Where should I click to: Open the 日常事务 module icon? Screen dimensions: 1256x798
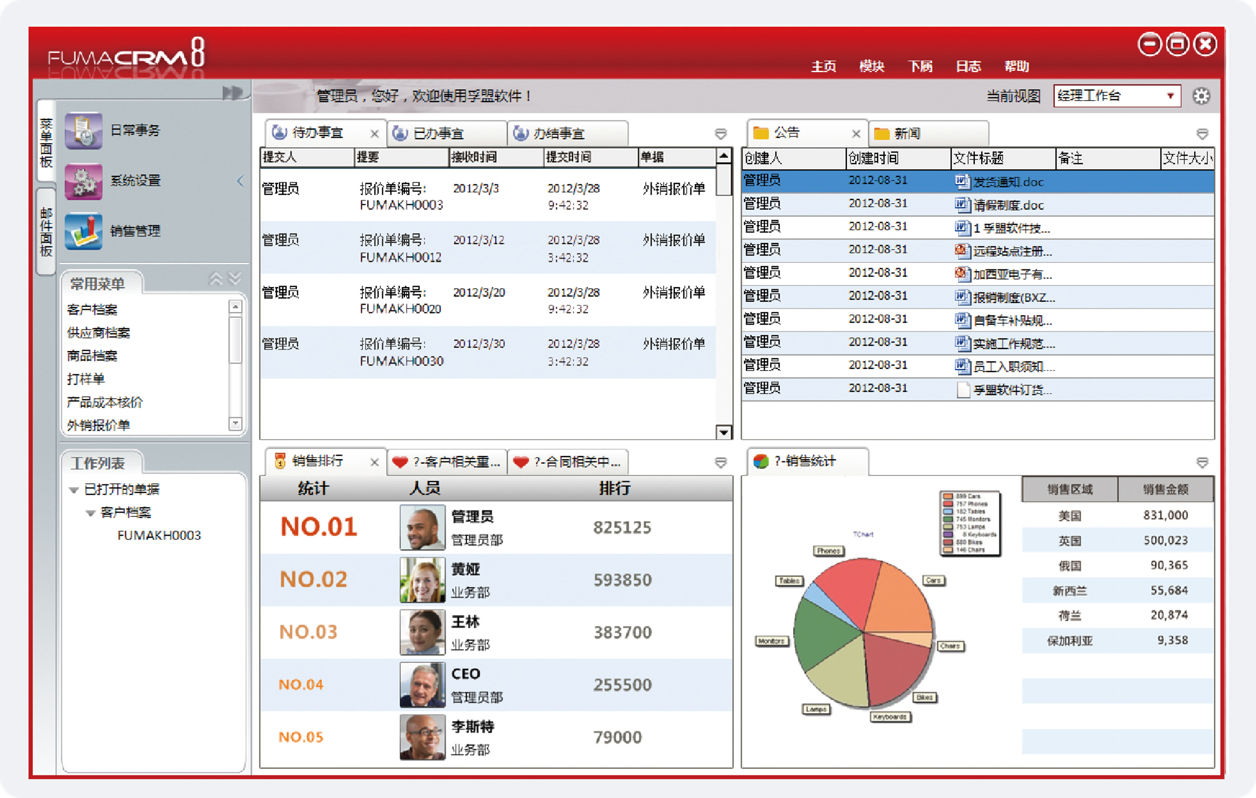(83, 131)
